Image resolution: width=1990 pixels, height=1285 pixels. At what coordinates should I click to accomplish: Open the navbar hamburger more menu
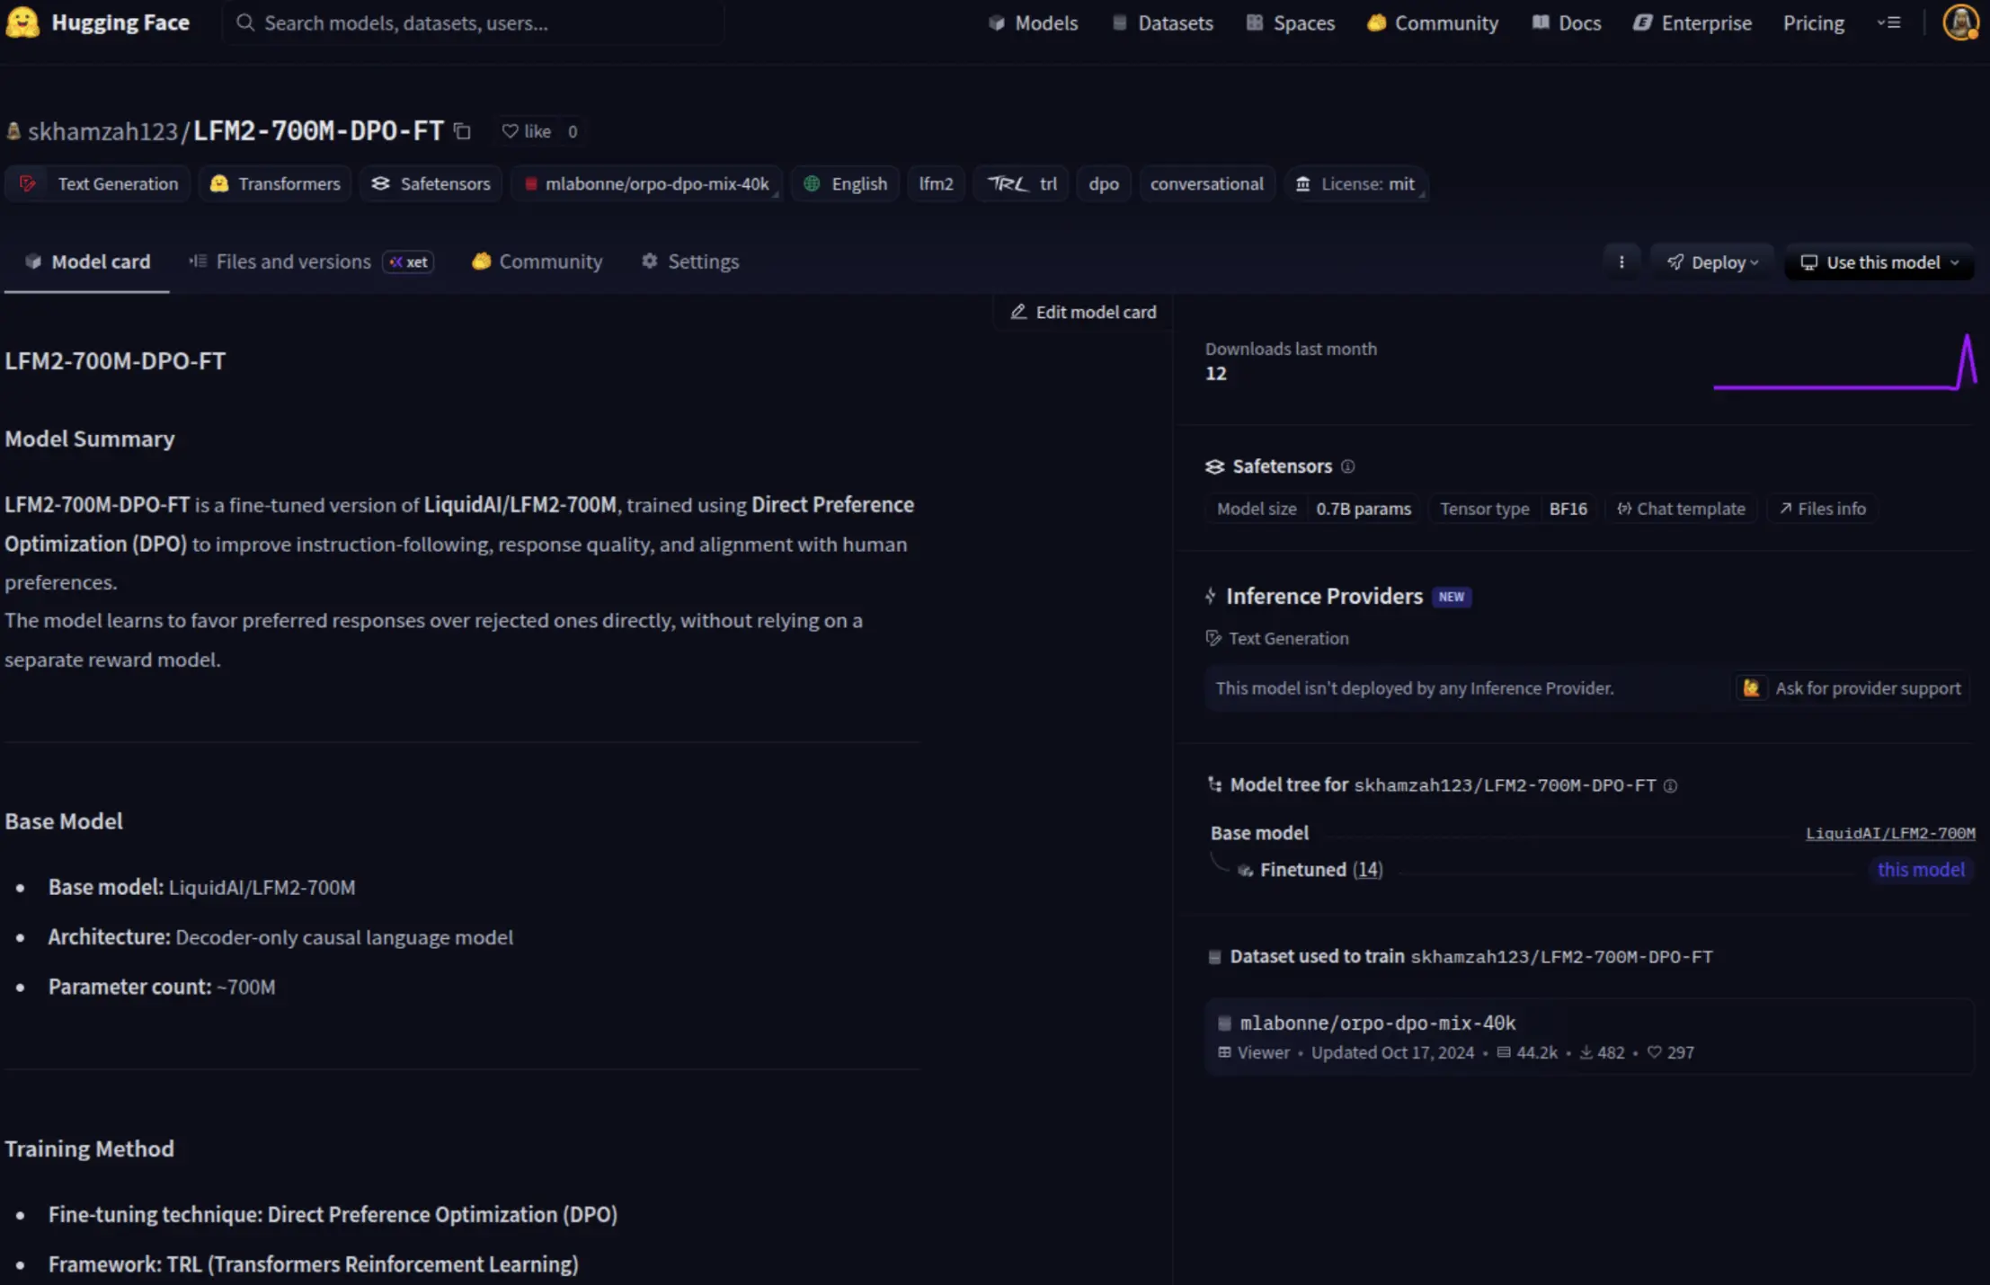click(1888, 22)
